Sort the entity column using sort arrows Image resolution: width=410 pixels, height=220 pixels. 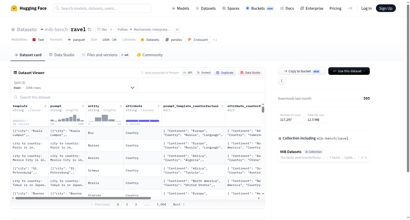click(121, 106)
